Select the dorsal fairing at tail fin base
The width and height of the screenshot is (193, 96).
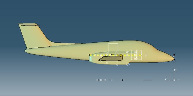[x=61, y=43]
